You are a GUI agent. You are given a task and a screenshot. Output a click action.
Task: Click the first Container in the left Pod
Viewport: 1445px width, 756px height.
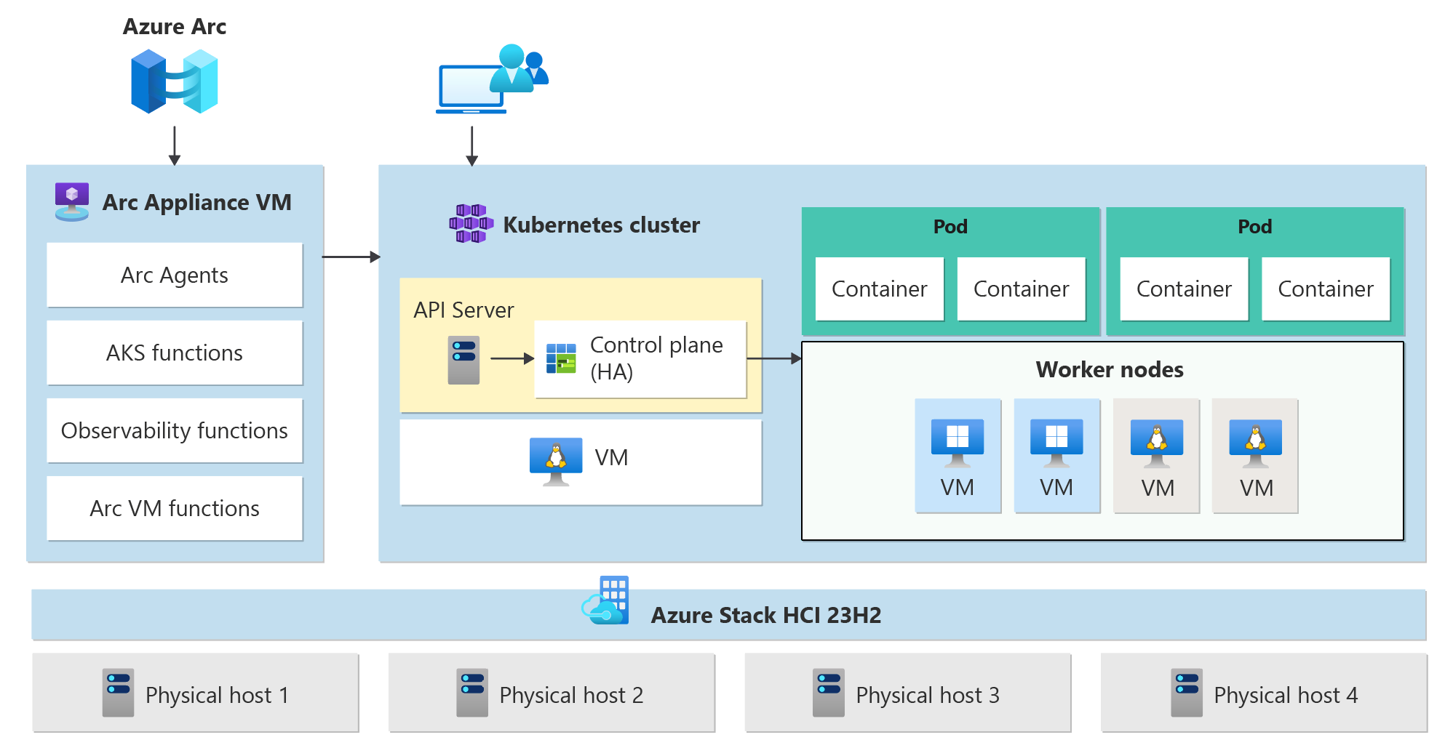pyautogui.click(x=880, y=289)
